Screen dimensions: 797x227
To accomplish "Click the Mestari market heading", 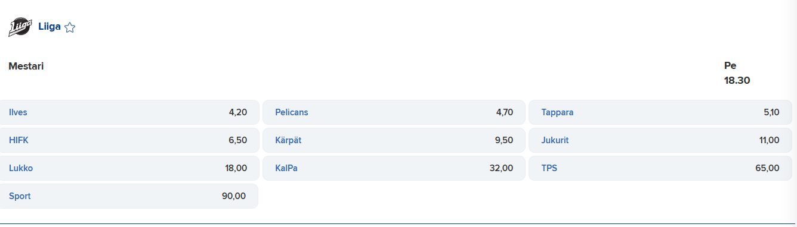I will (26, 66).
